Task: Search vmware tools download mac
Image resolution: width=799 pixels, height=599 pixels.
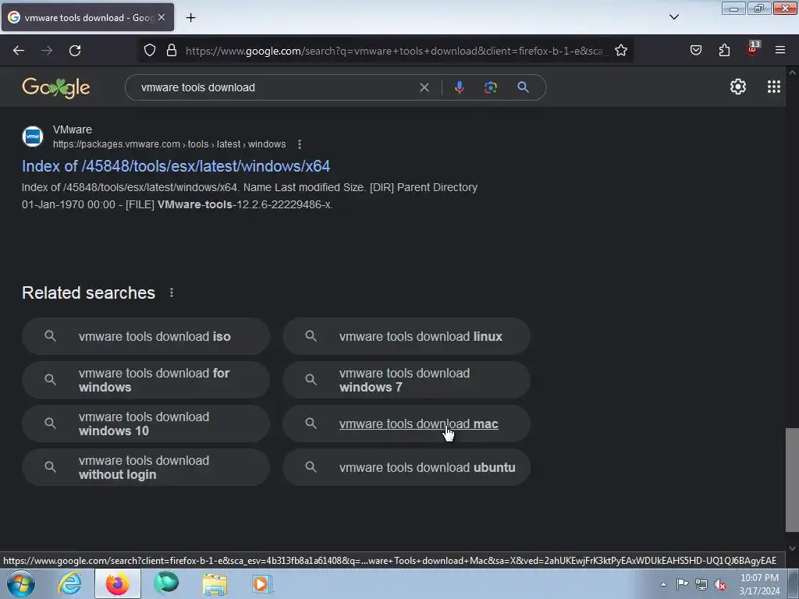Action: (x=407, y=424)
